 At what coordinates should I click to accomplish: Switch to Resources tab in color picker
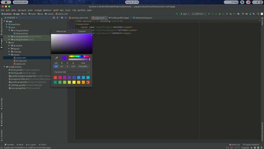[61, 31]
